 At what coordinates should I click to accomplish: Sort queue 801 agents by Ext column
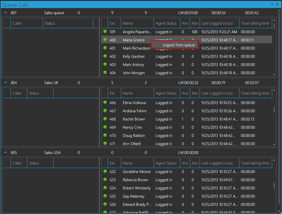[114, 23]
